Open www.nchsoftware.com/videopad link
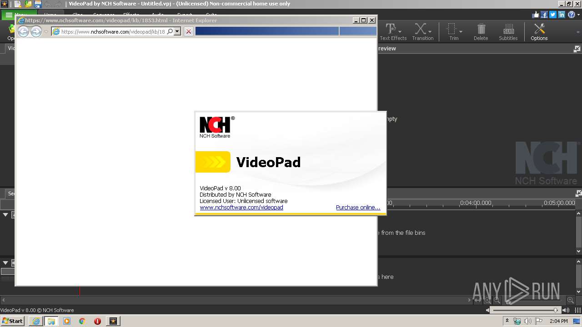This screenshot has width=582, height=327. [x=241, y=207]
